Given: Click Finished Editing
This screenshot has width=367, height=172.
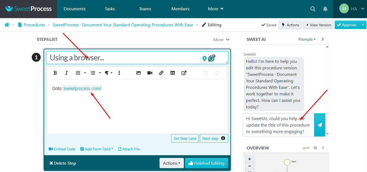Looking at the screenshot, I should (x=206, y=163).
